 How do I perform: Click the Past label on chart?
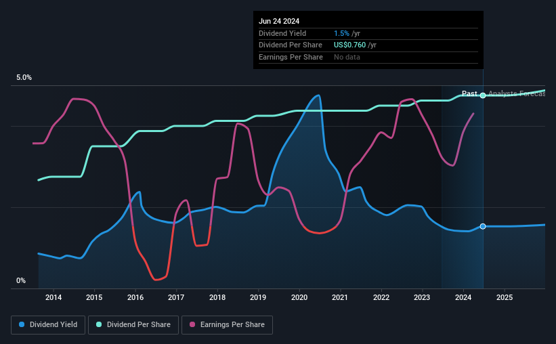pos(469,93)
